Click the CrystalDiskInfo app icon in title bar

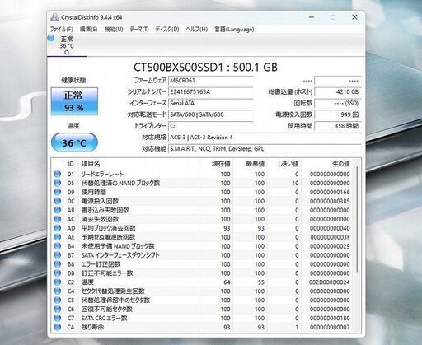tap(54, 17)
